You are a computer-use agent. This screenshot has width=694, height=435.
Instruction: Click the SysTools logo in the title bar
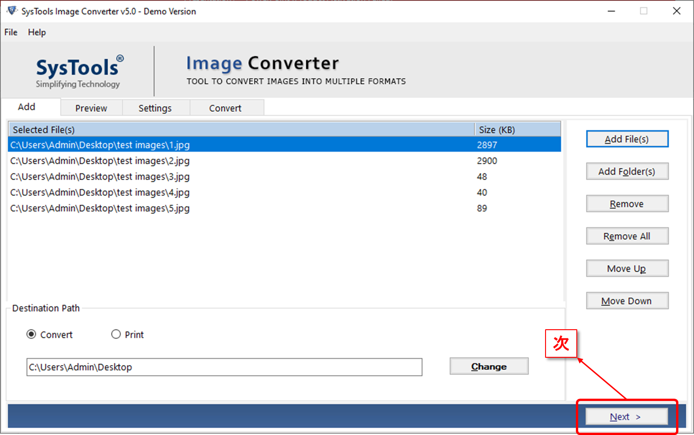(11, 10)
